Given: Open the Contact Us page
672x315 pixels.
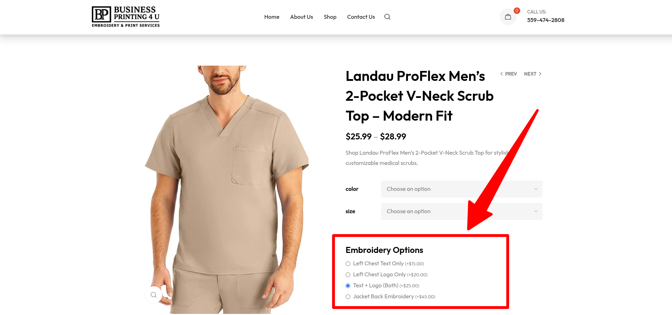Looking at the screenshot, I should point(361,17).
